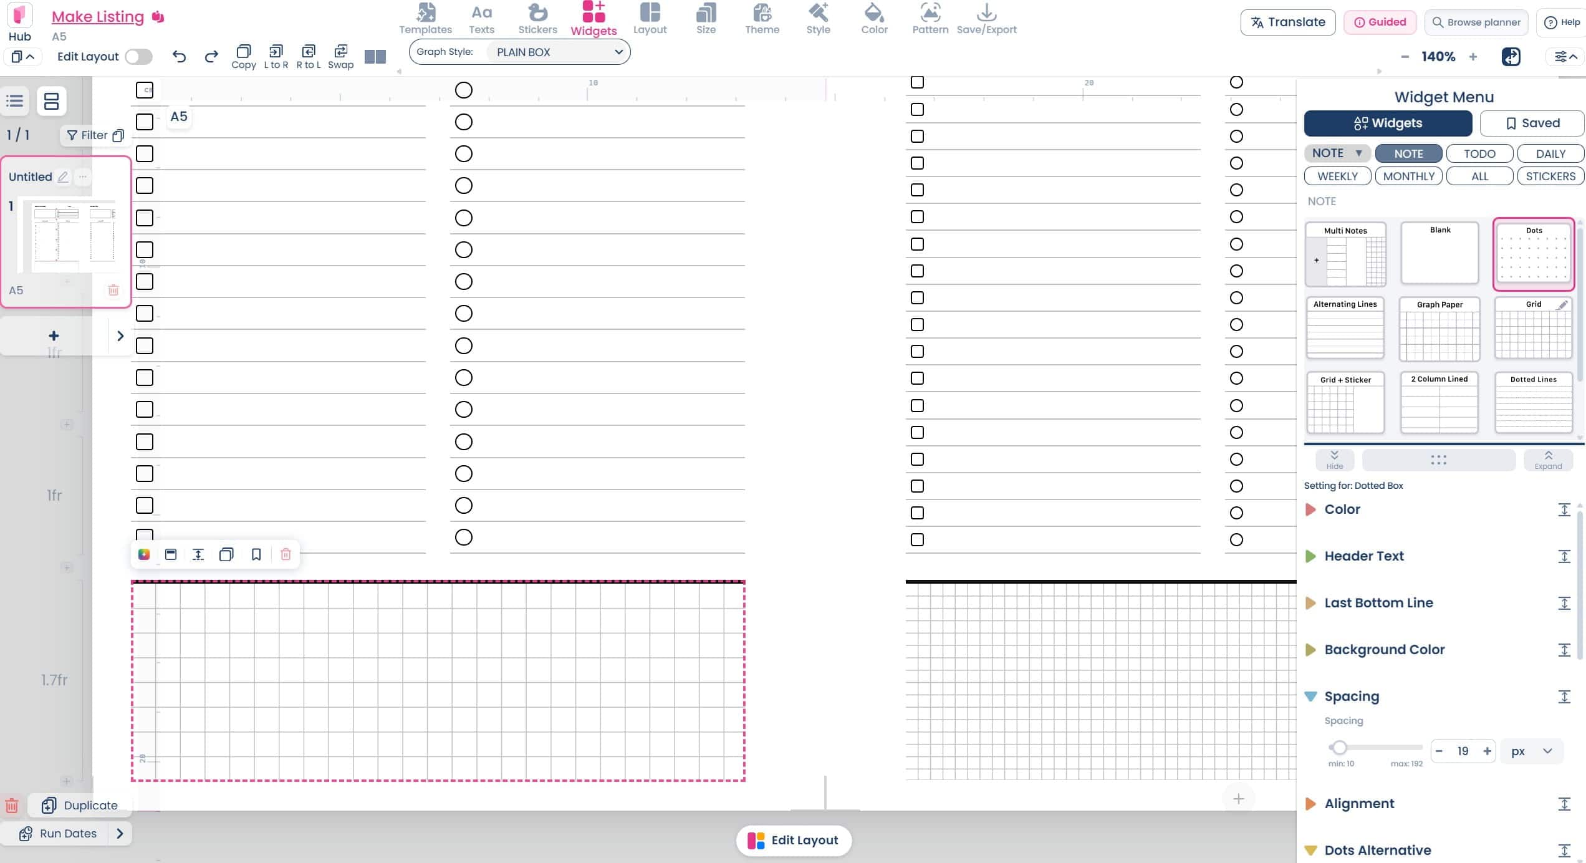1586x863 pixels.
Task: Click the Redo arrow
Action: click(211, 57)
